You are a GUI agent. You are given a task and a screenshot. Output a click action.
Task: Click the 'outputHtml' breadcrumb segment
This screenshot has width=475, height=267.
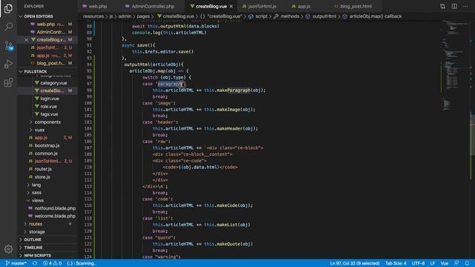coord(324,16)
